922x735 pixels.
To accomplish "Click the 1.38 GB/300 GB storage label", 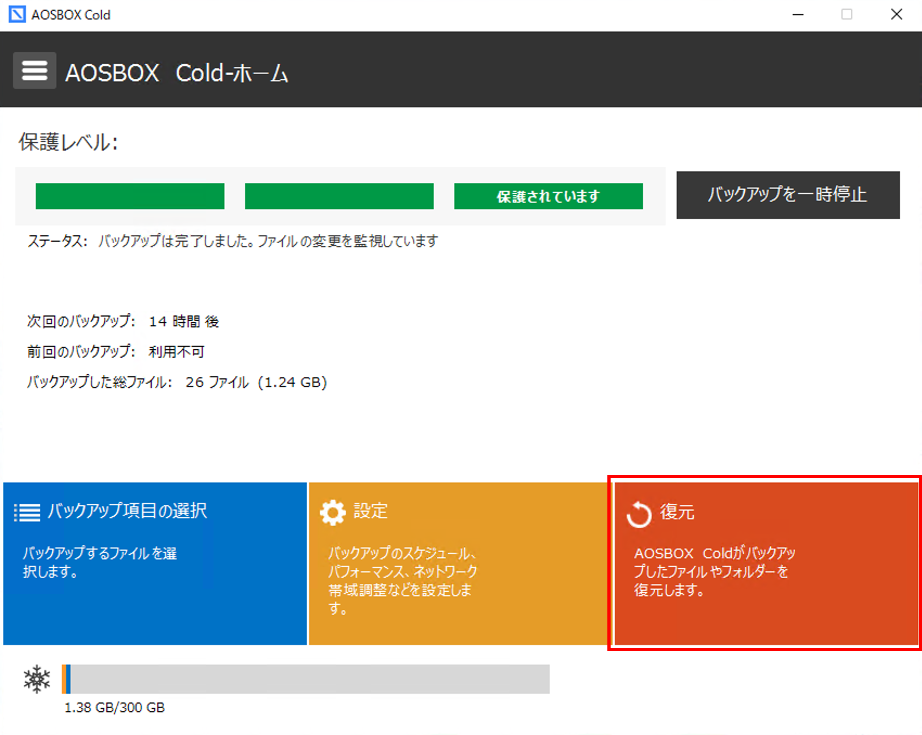I will point(115,708).
